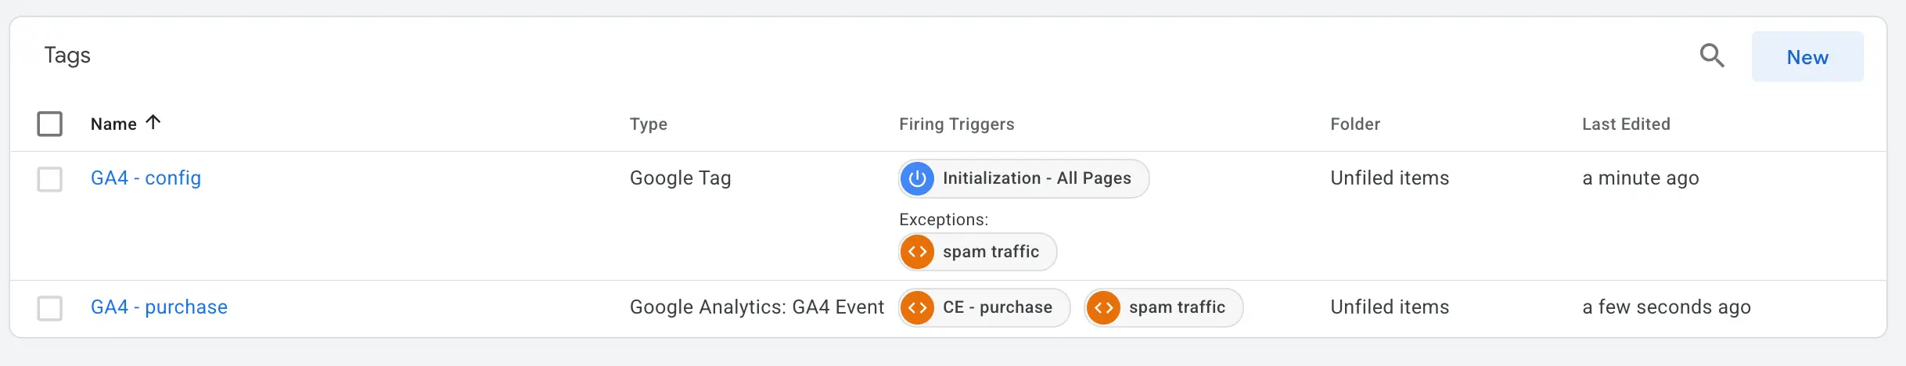
Task: Sort by the Firing Triggers column header
Action: tap(956, 124)
